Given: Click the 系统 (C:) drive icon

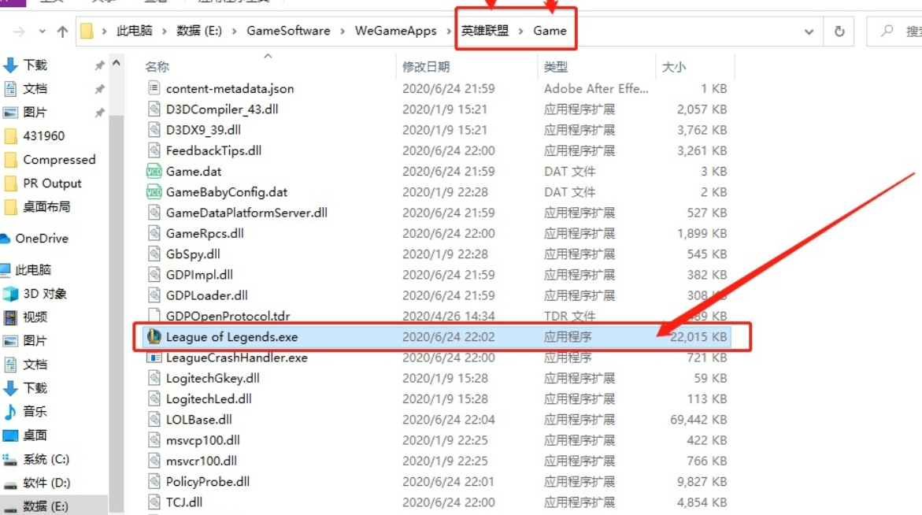Looking at the screenshot, I should 10,459.
